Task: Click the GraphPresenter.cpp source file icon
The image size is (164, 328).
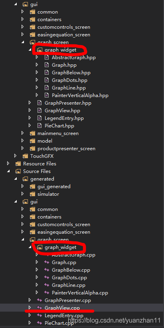Action: (40, 300)
